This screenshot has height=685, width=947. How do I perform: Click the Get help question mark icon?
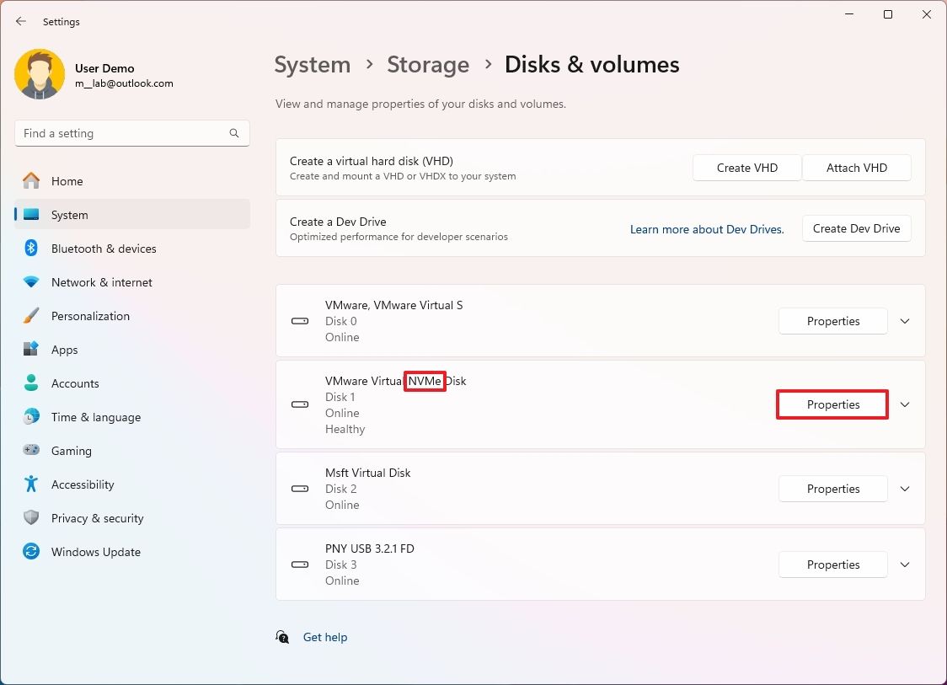coord(283,638)
